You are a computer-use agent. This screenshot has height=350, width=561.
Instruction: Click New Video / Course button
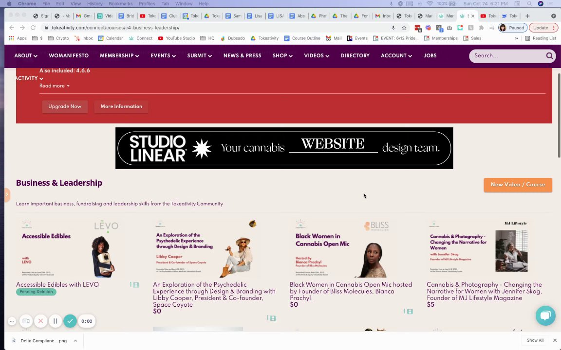point(518,185)
